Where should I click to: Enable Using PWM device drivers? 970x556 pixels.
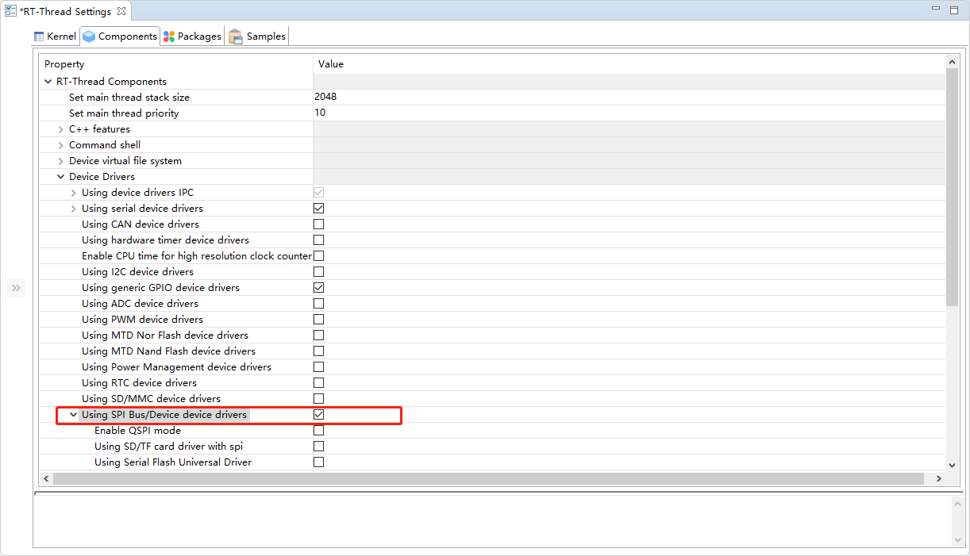(x=318, y=320)
